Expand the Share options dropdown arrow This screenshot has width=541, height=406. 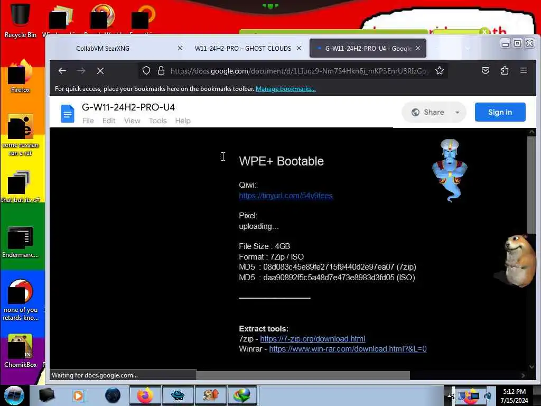tap(458, 112)
